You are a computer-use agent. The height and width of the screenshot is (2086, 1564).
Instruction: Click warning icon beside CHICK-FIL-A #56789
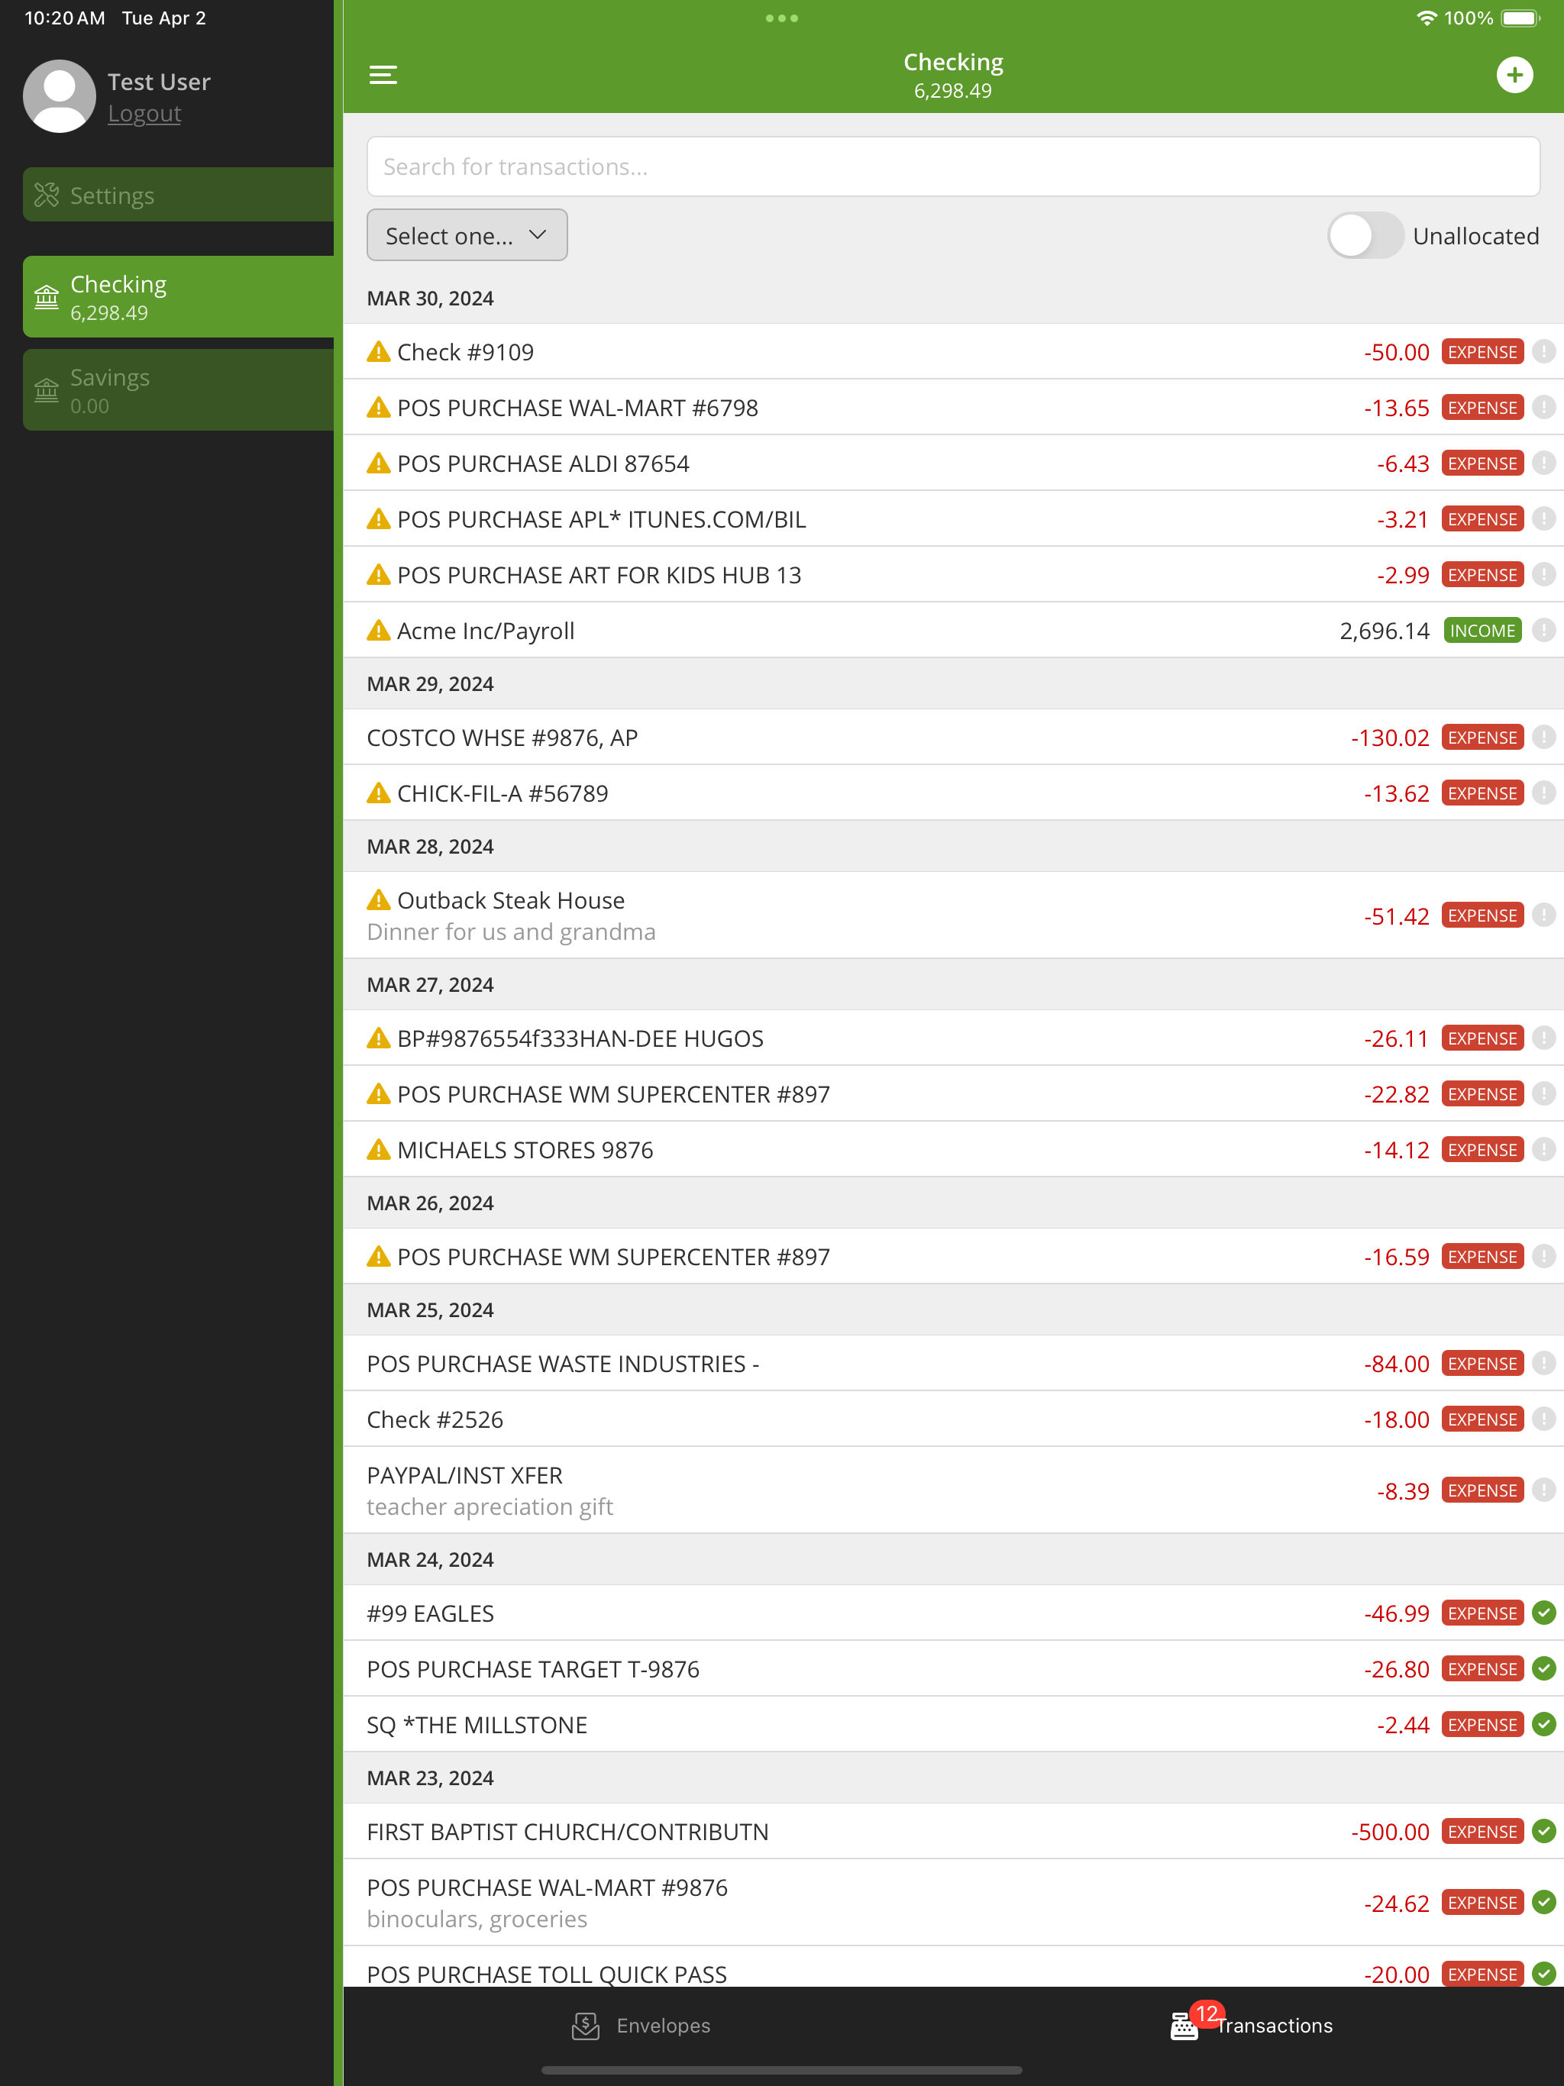pyautogui.click(x=378, y=793)
